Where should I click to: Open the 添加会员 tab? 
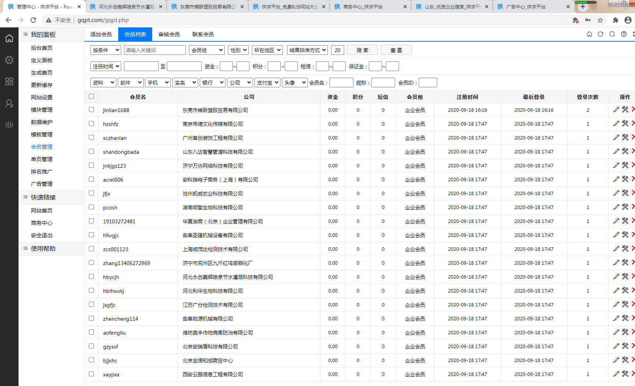[x=101, y=34]
